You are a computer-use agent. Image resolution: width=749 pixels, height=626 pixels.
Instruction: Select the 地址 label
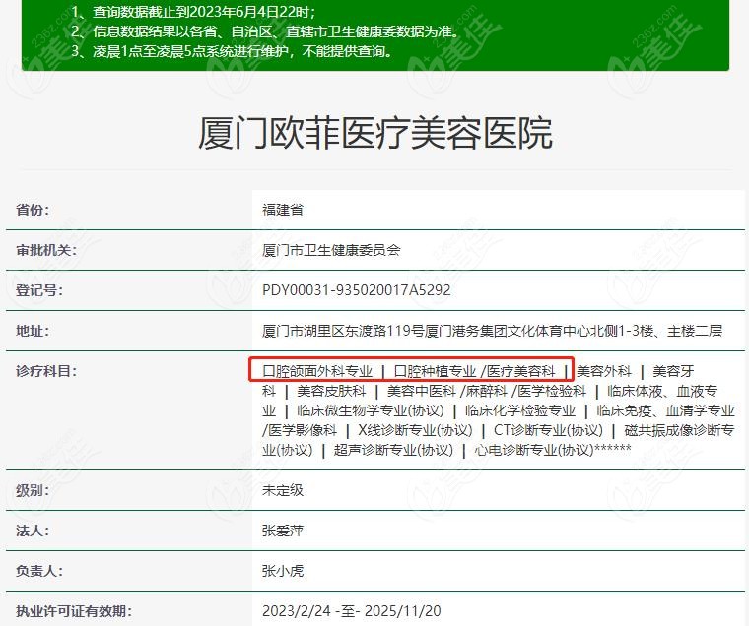(33, 331)
